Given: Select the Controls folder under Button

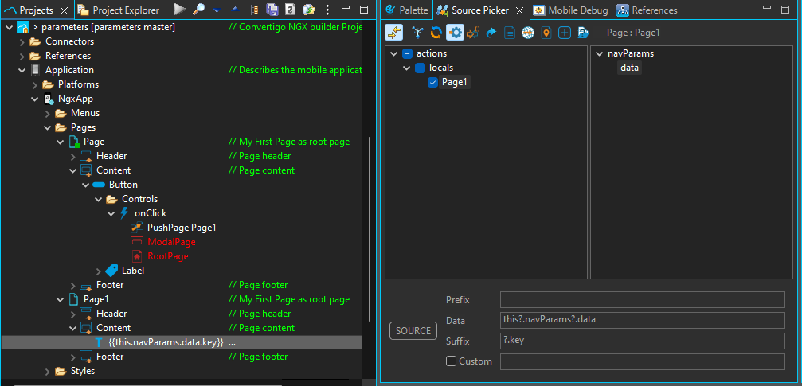Looking at the screenshot, I should click(x=139, y=199).
